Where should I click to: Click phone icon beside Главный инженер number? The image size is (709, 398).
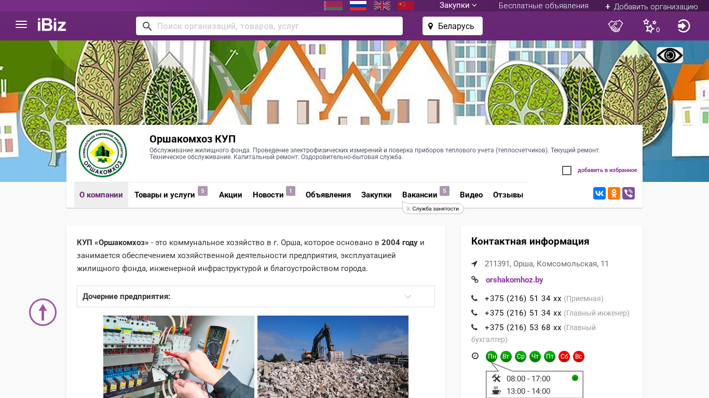[474, 313]
